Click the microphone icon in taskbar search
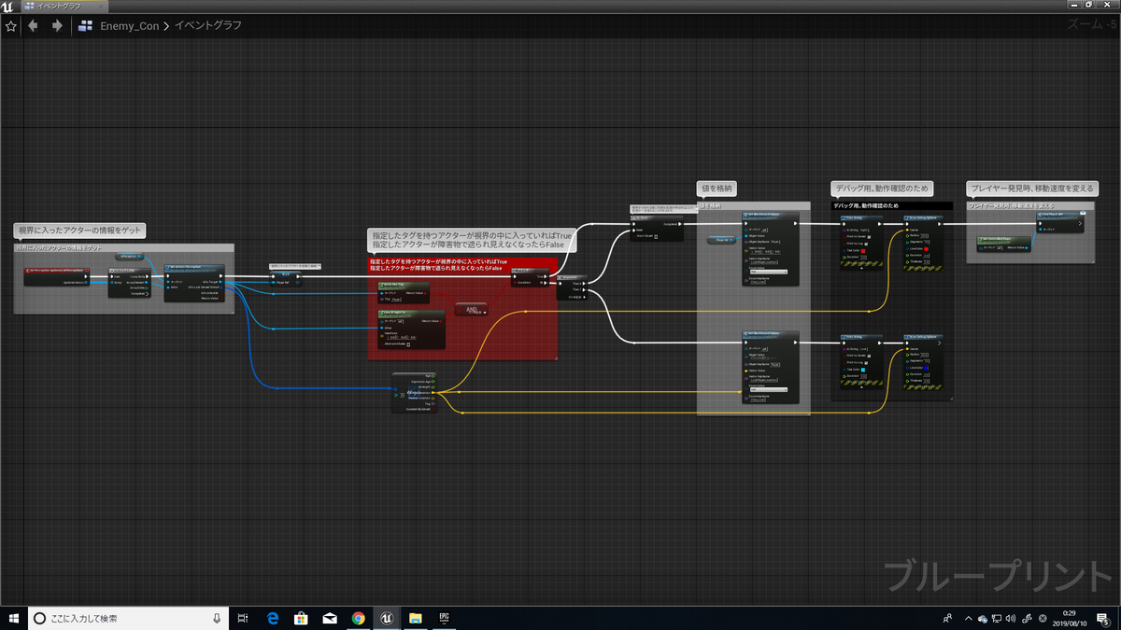Screen dimensions: 1121x630 pyautogui.click(x=217, y=618)
